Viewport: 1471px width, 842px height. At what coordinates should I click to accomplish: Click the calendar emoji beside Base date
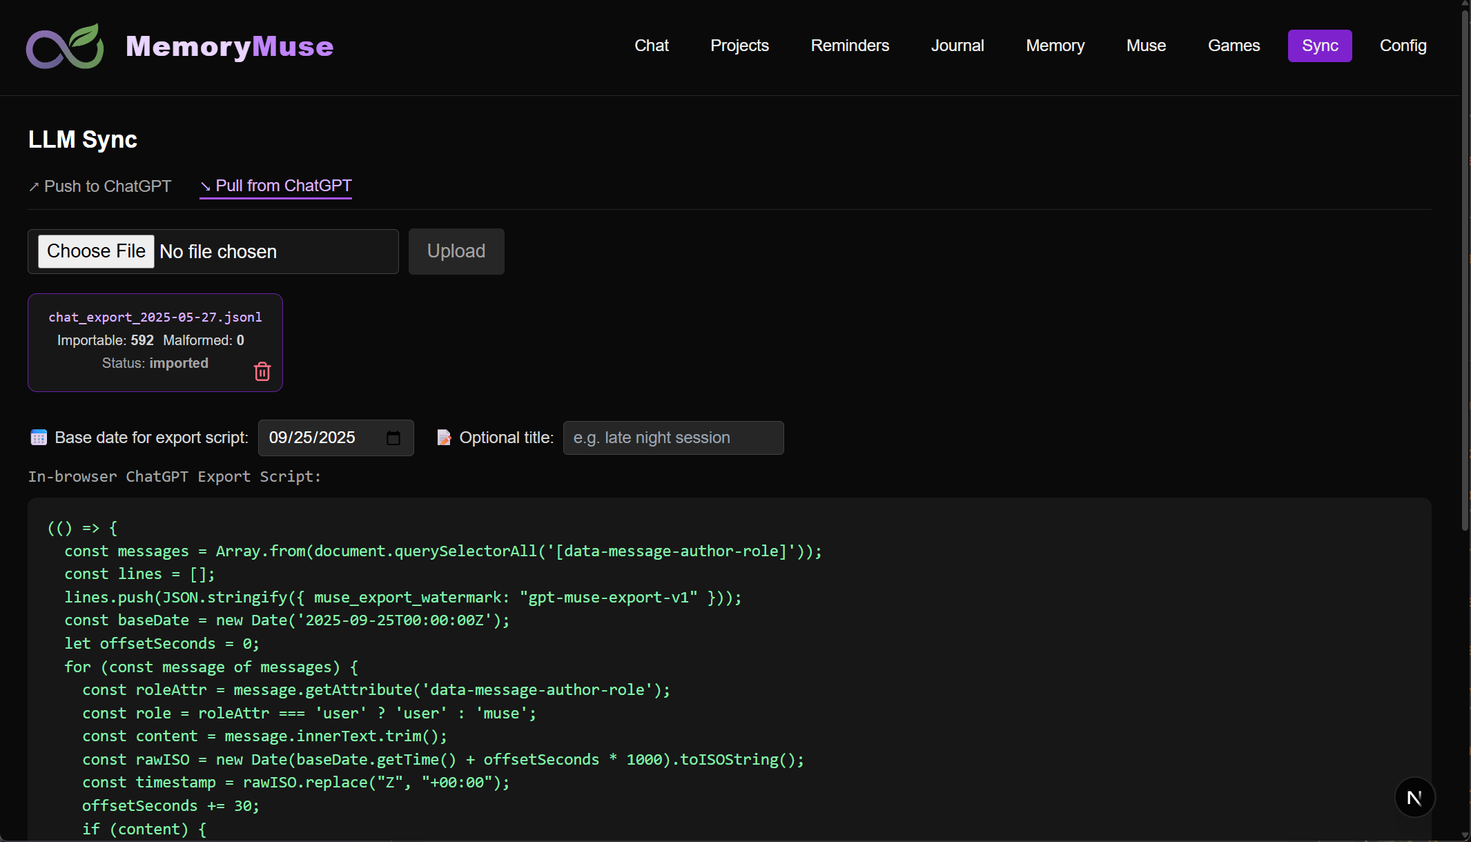[39, 438]
